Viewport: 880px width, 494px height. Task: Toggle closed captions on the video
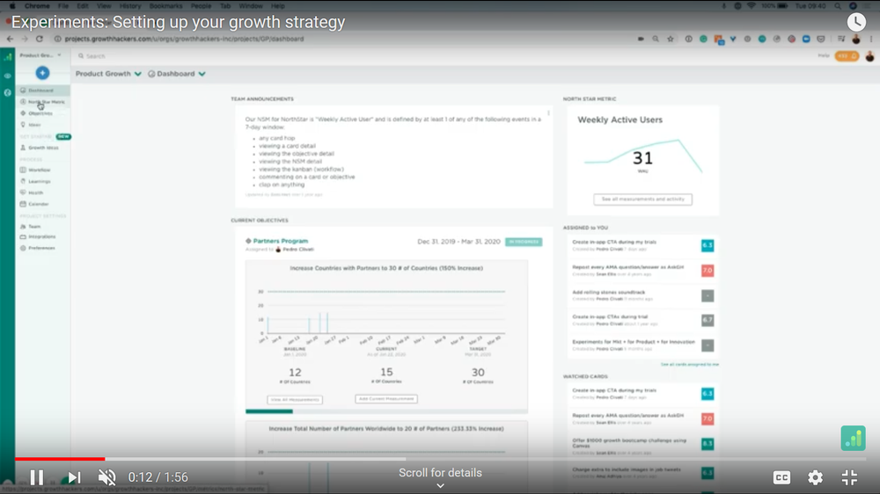[x=781, y=477]
